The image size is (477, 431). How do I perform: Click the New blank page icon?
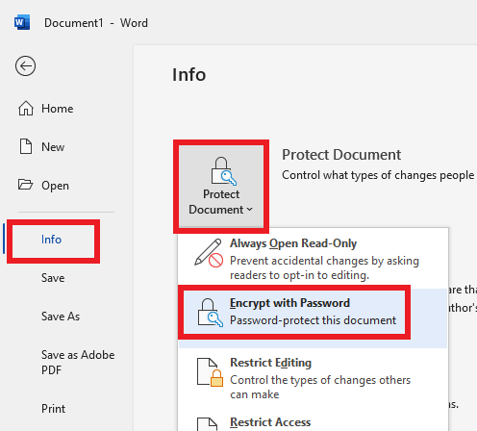click(26, 146)
